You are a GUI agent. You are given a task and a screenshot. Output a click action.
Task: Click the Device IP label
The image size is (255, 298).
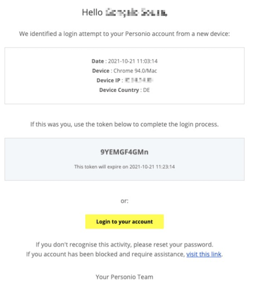pos(108,80)
